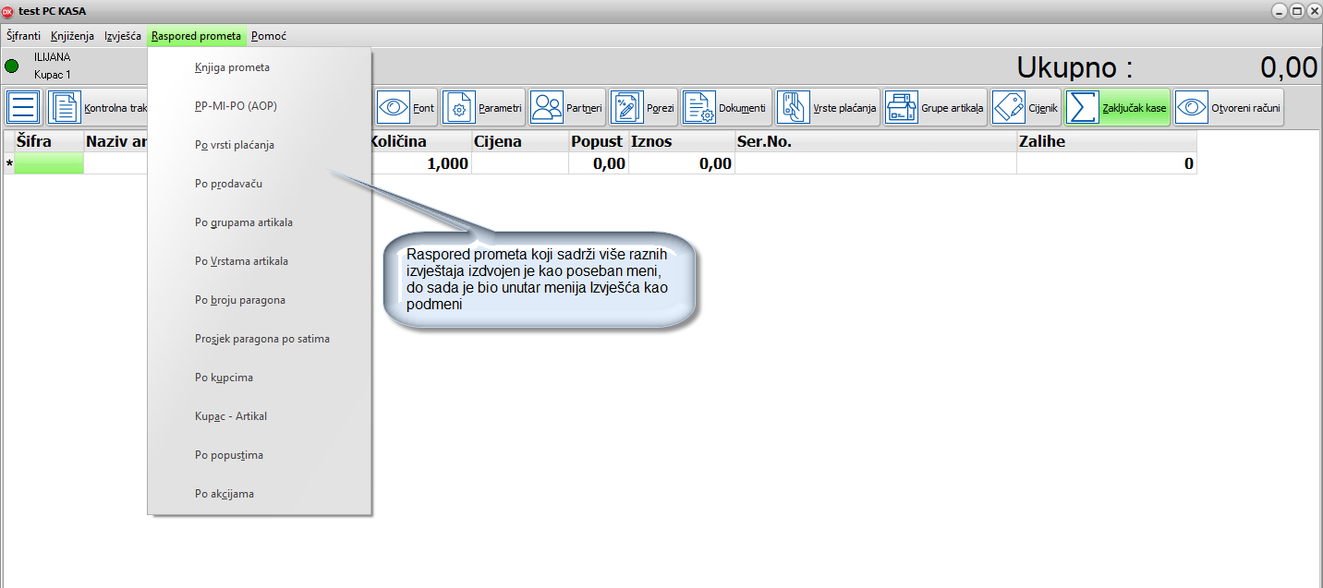Viewport: 1323px width, 588px height.
Task: Open the Knjiženja menu
Action: pyautogui.click(x=72, y=36)
